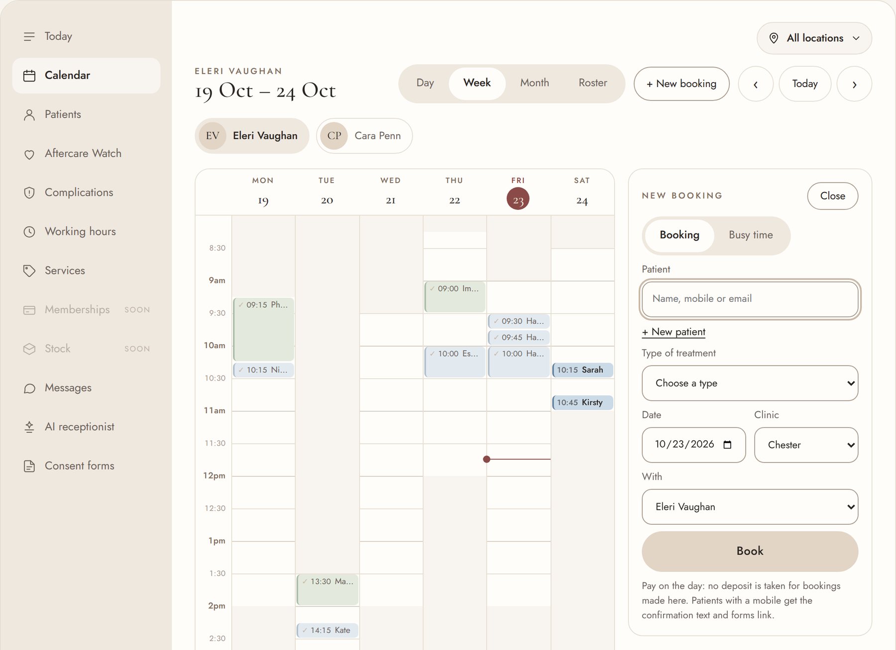Image resolution: width=896 pixels, height=650 pixels.
Task: Click the Calendar icon in sidebar
Action: (29, 76)
